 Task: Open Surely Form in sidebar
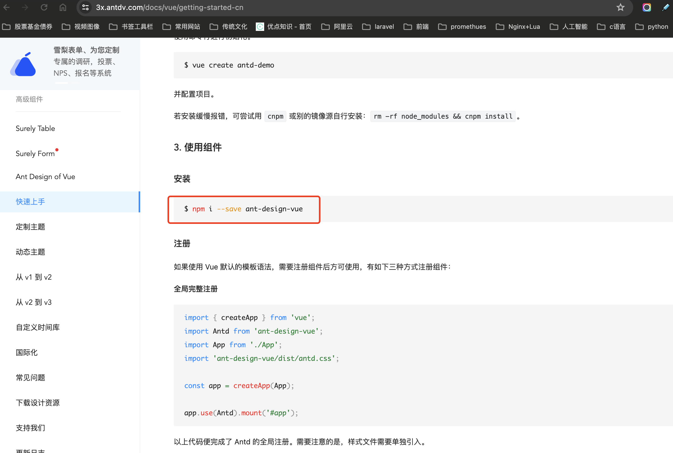[x=35, y=153]
